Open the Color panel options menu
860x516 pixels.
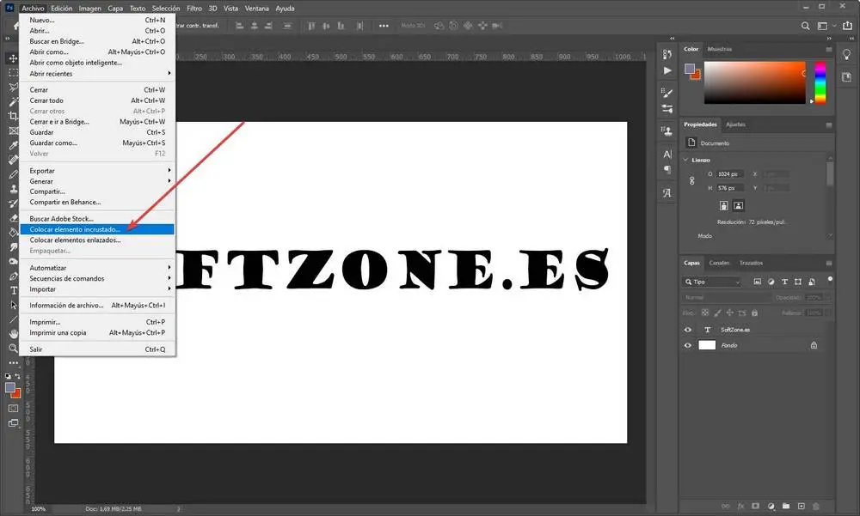coord(829,49)
